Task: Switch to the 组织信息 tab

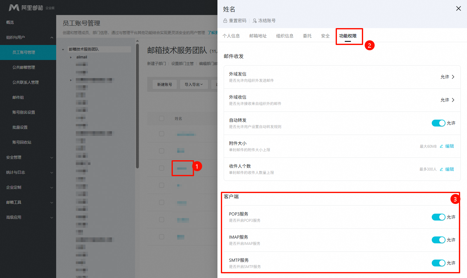Action: pos(285,36)
